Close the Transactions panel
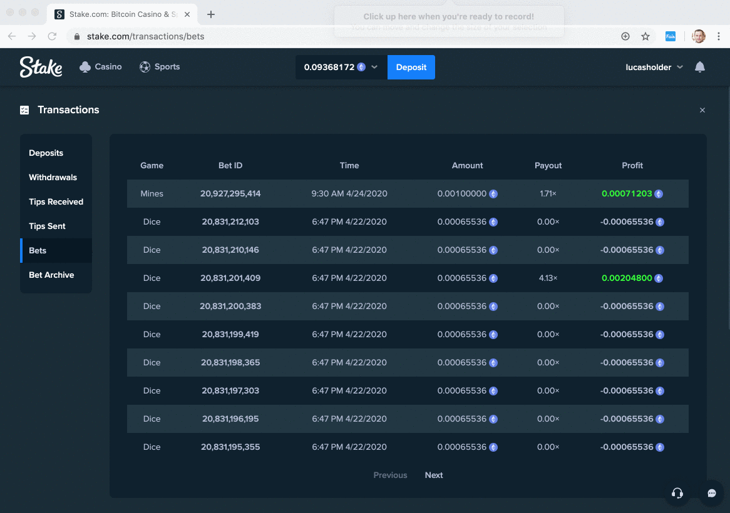 (702, 110)
